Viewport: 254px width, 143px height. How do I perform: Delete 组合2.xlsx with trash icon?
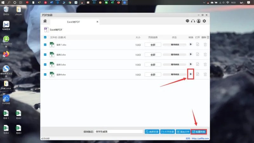tap(205, 54)
